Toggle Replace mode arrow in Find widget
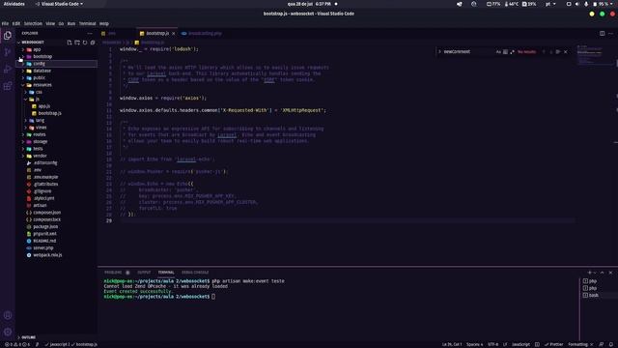 pos(440,51)
